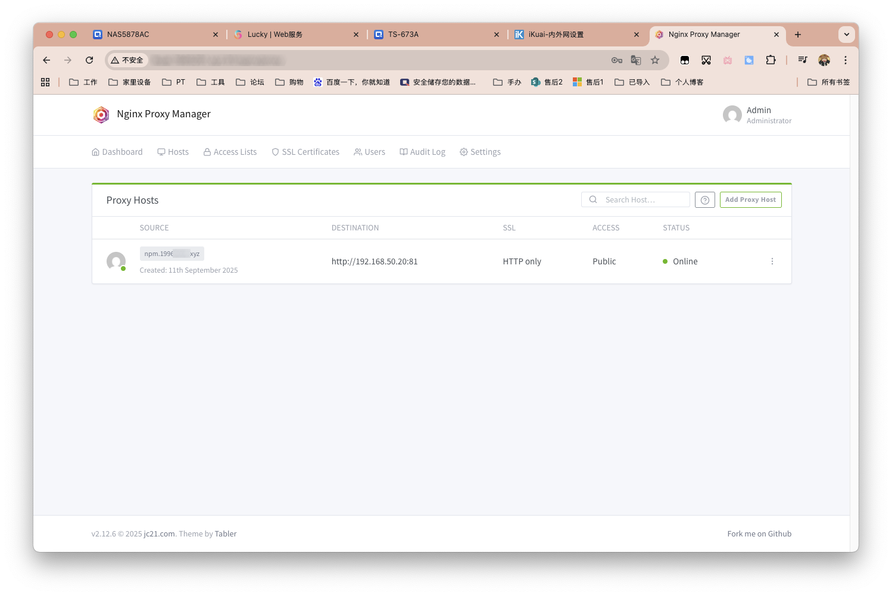Screen dimensions: 892x596
Task: Click the Chrome profile avatar icon
Action: pyautogui.click(x=824, y=60)
